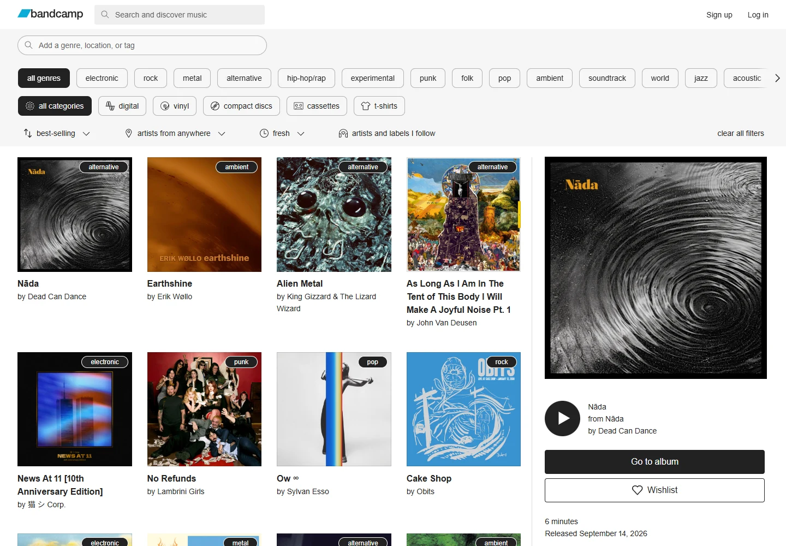Filter by ambient genre
Image resolution: width=786 pixels, height=546 pixels.
click(550, 78)
